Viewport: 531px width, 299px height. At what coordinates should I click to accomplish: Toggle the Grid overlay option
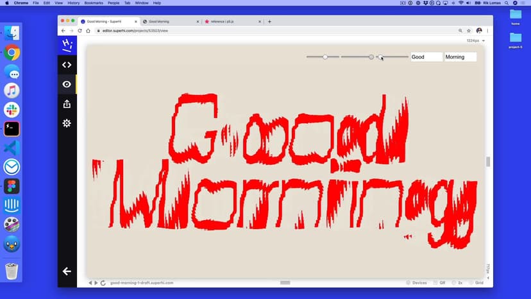[x=476, y=283]
